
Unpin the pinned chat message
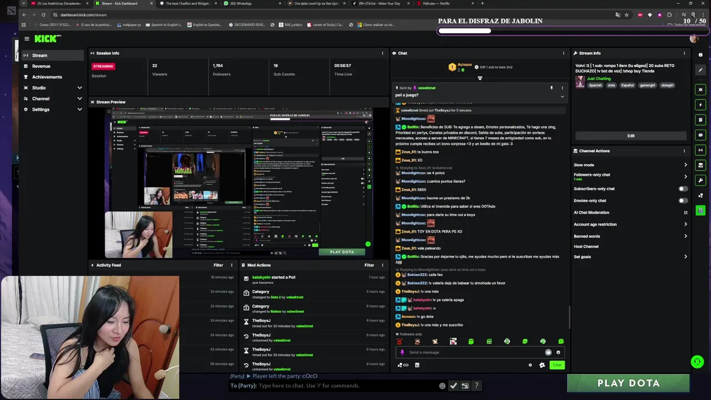552,88
